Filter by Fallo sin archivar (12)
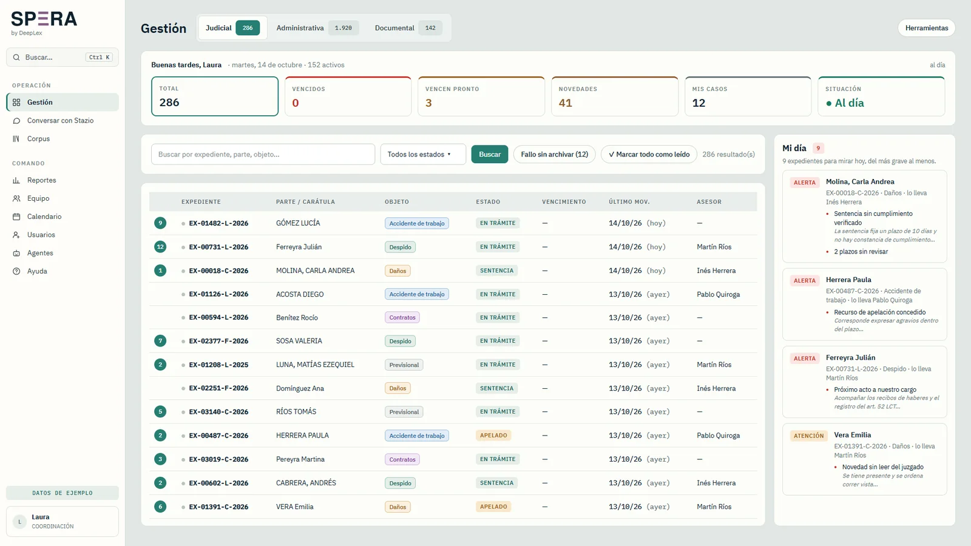Screen dimensions: 971x546 pyautogui.click(x=555, y=154)
